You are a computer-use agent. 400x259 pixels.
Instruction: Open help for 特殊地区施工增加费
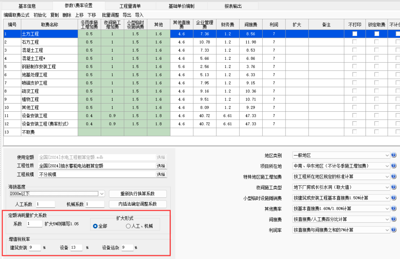pos(394,177)
